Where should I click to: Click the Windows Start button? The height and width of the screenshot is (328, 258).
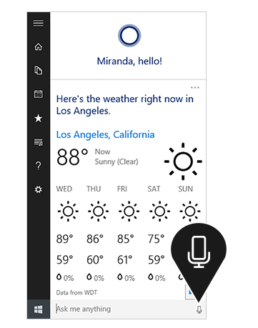pos(39,309)
